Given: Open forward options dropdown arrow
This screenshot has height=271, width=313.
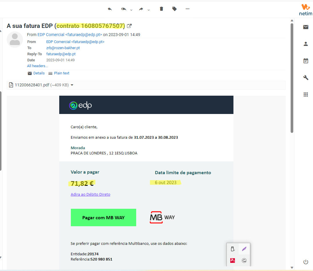Looking at the screenshot, I should pos(149,10).
